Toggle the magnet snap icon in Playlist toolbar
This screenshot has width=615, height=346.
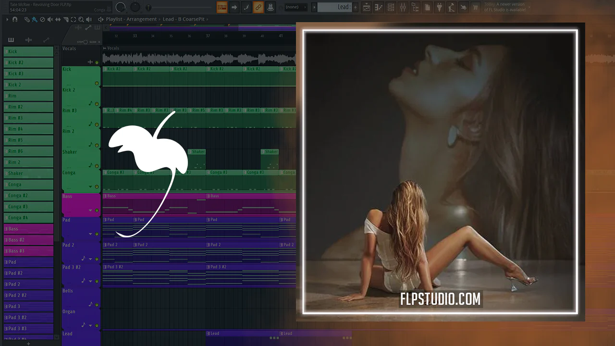(15, 19)
